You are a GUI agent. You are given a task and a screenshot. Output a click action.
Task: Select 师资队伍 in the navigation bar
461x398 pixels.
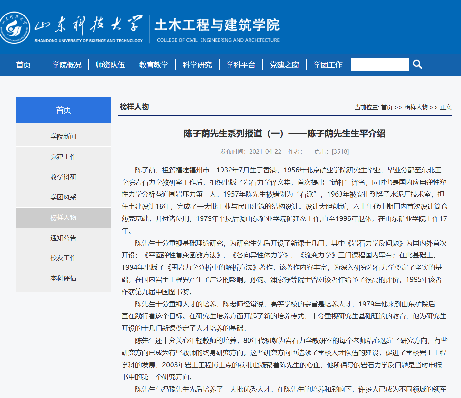(x=110, y=65)
